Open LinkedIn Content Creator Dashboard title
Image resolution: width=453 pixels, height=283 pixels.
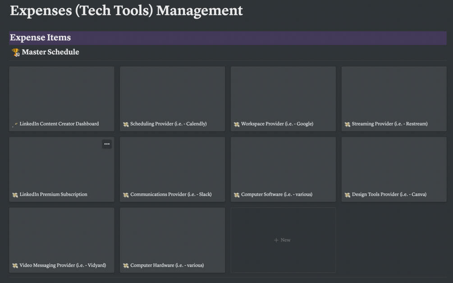[59, 124]
